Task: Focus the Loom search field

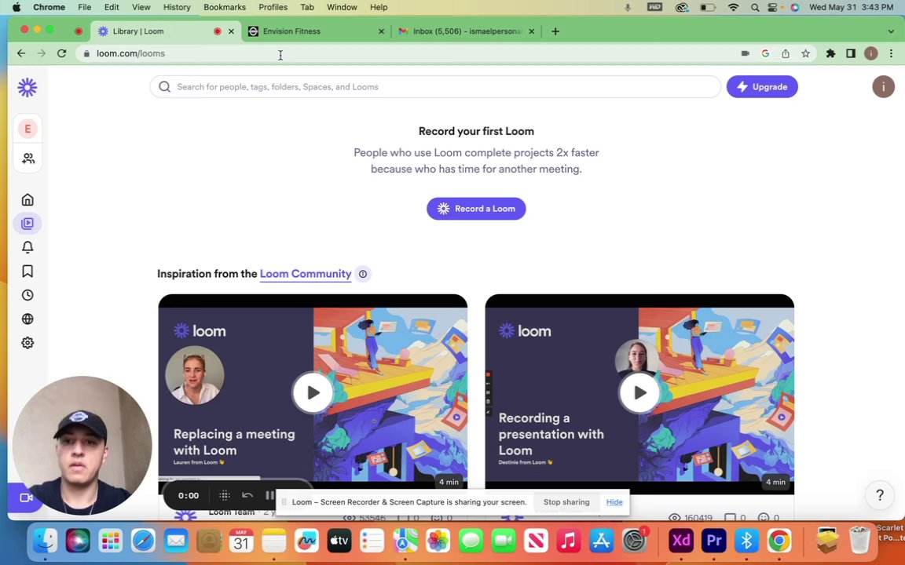Action: [435, 86]
